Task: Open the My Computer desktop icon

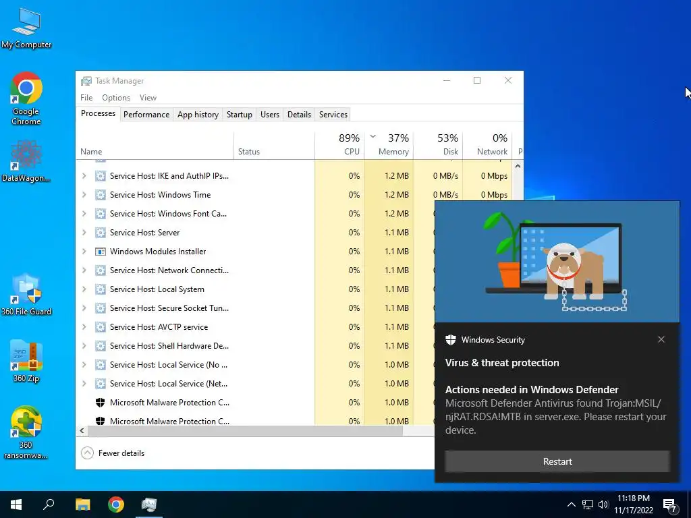Action: [x=26, y=28]
